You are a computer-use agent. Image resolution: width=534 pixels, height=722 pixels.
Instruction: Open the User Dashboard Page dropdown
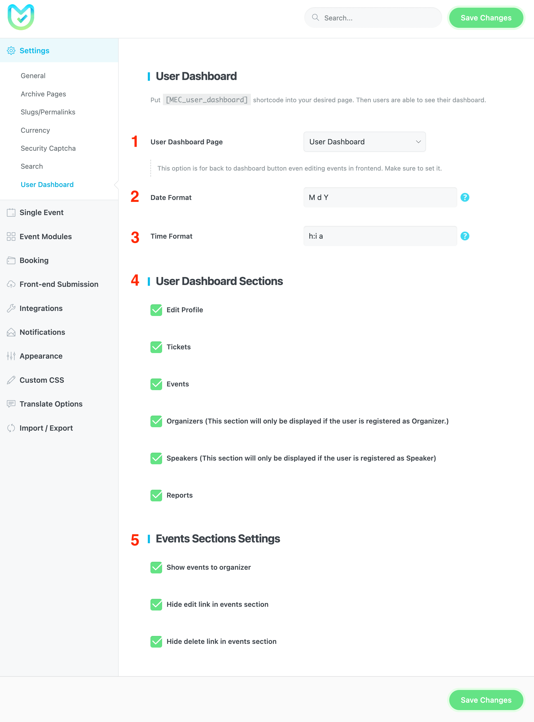click(364, 141)
